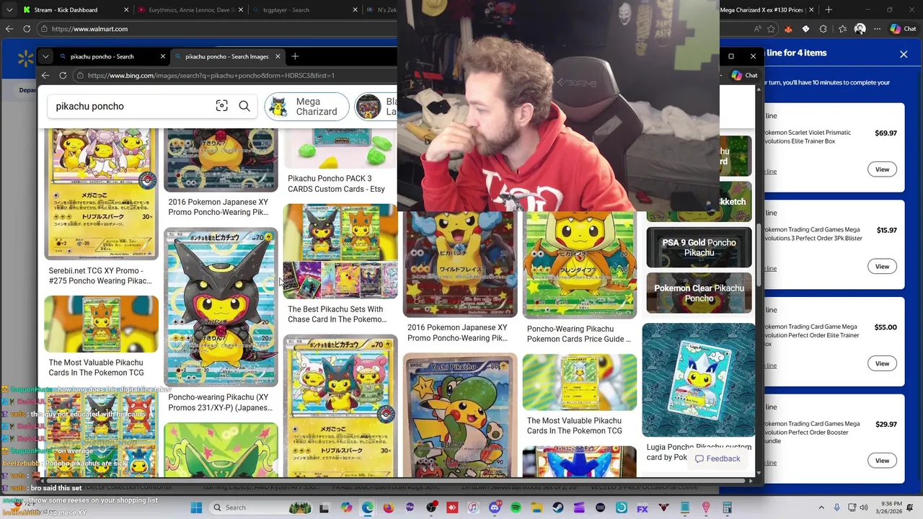Reload the Walmart page in back window
Screen dimensions: 923x519
27,29
